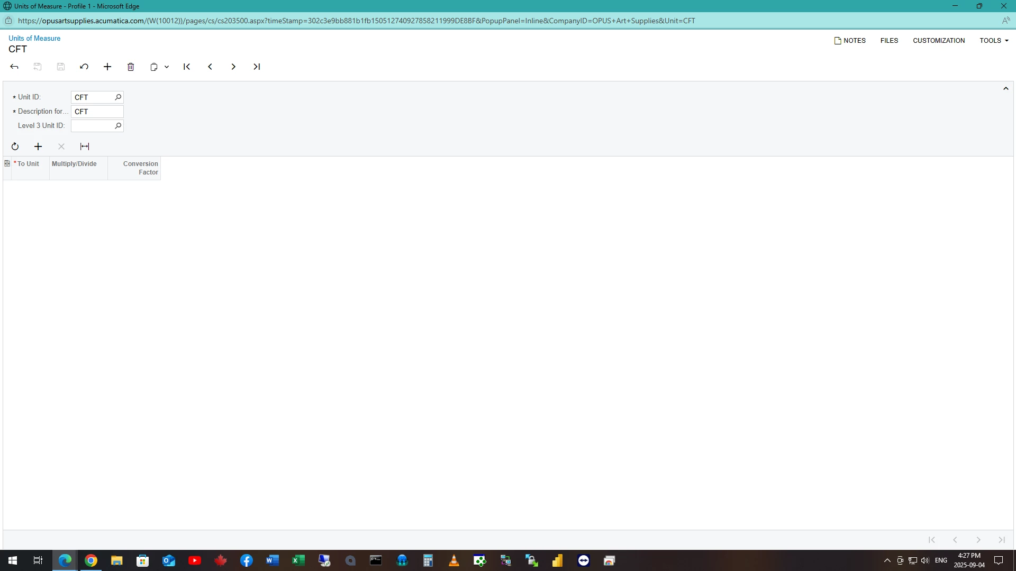This screenshot has width=1016, height=571.
Task: Open the Files menu item
Action: click(x=889, y=40)
